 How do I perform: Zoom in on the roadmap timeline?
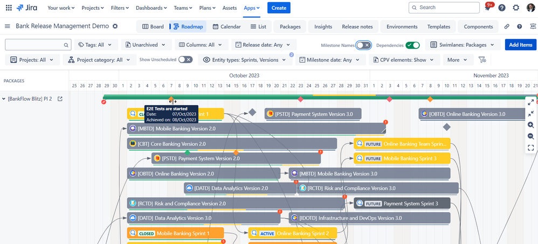[531, 125]
